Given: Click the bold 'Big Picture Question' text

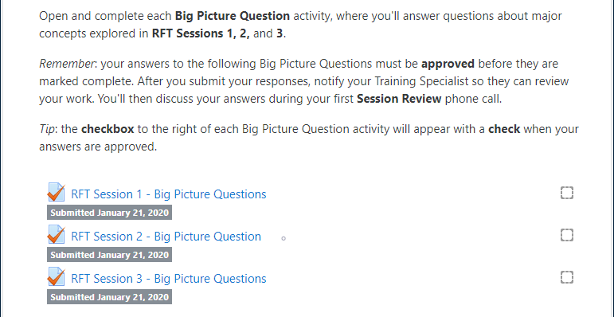Looking at the screenshot, I should (x=233, y=16).
